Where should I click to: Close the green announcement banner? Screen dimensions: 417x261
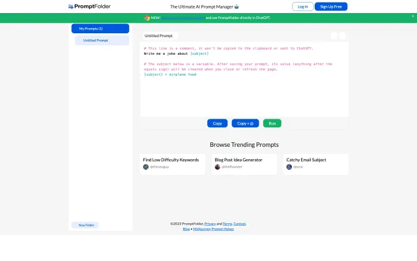point(412,17)
